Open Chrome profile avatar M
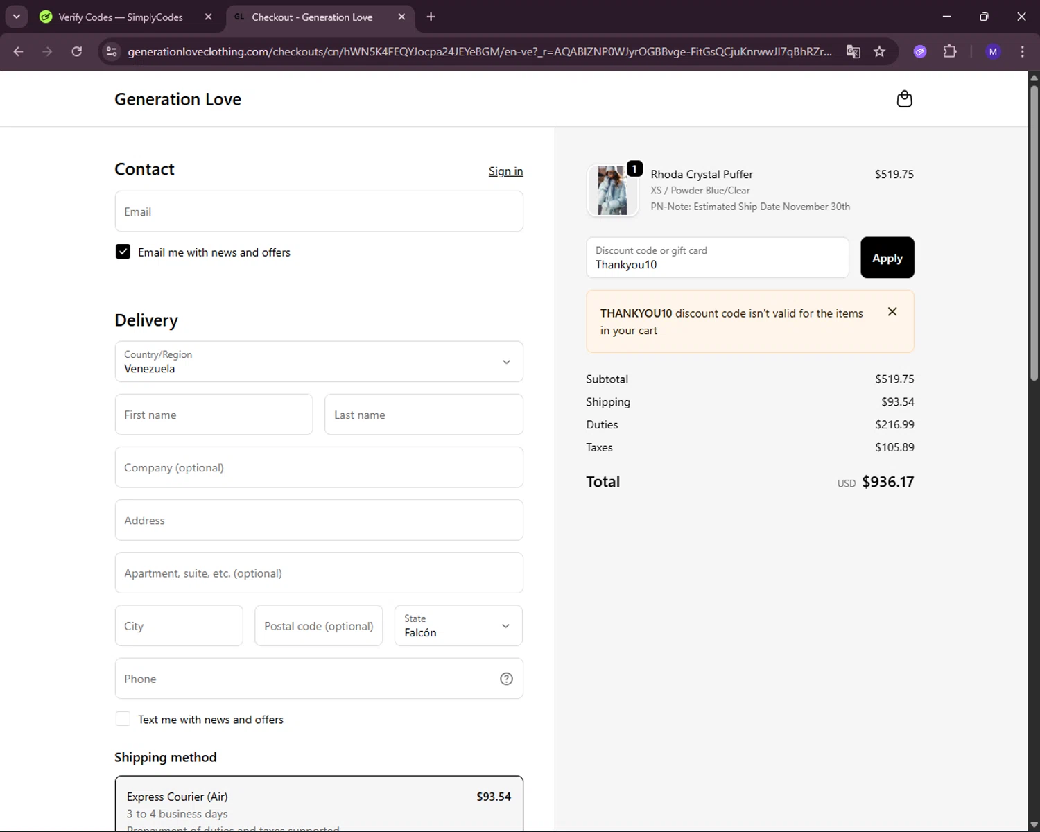Viewport: 1040px width, 832px height. pos(993,51)
